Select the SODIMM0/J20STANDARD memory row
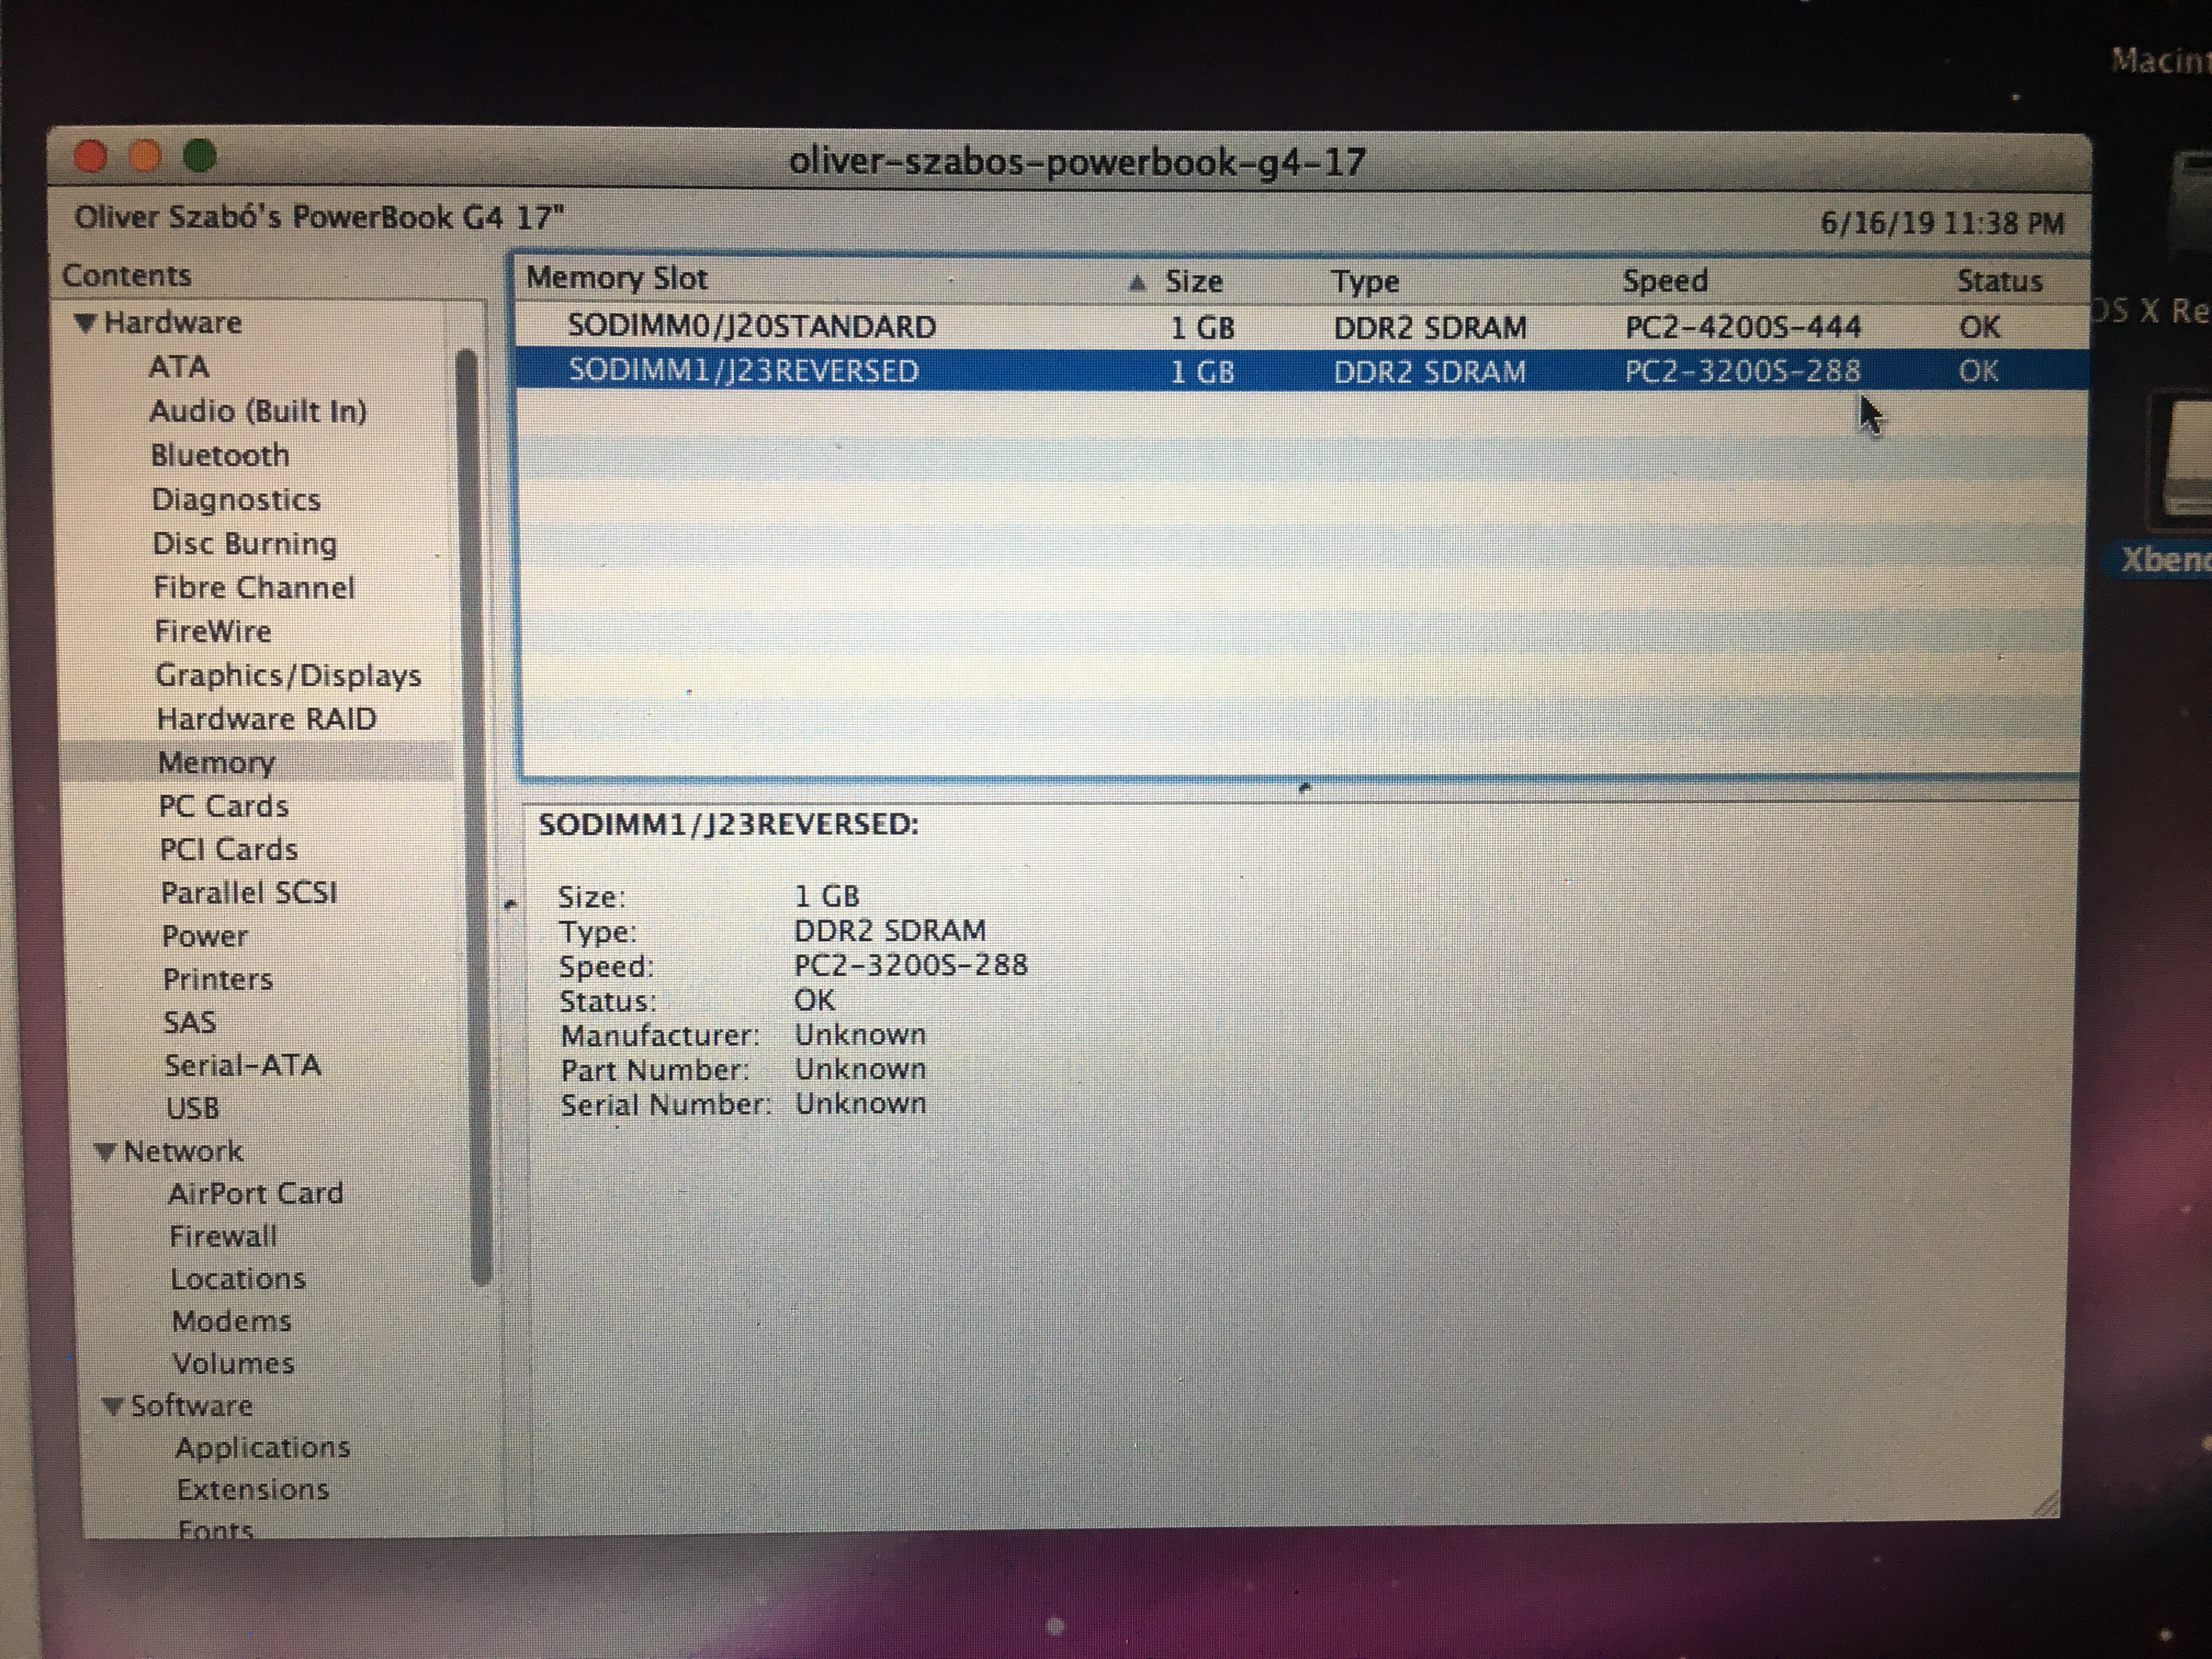The width and height of the screenshot is (2212, 1659). click(x=751, y=327)
